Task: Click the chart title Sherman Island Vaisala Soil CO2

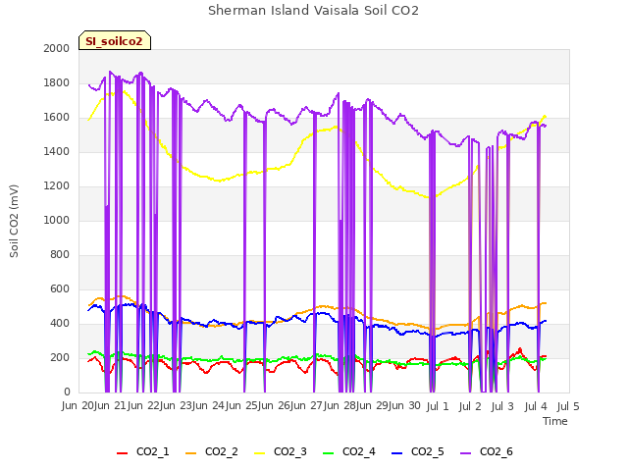Action: (x=313, y=11)
